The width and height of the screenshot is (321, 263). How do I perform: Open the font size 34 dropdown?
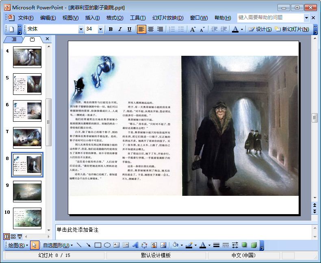point(100,29)
